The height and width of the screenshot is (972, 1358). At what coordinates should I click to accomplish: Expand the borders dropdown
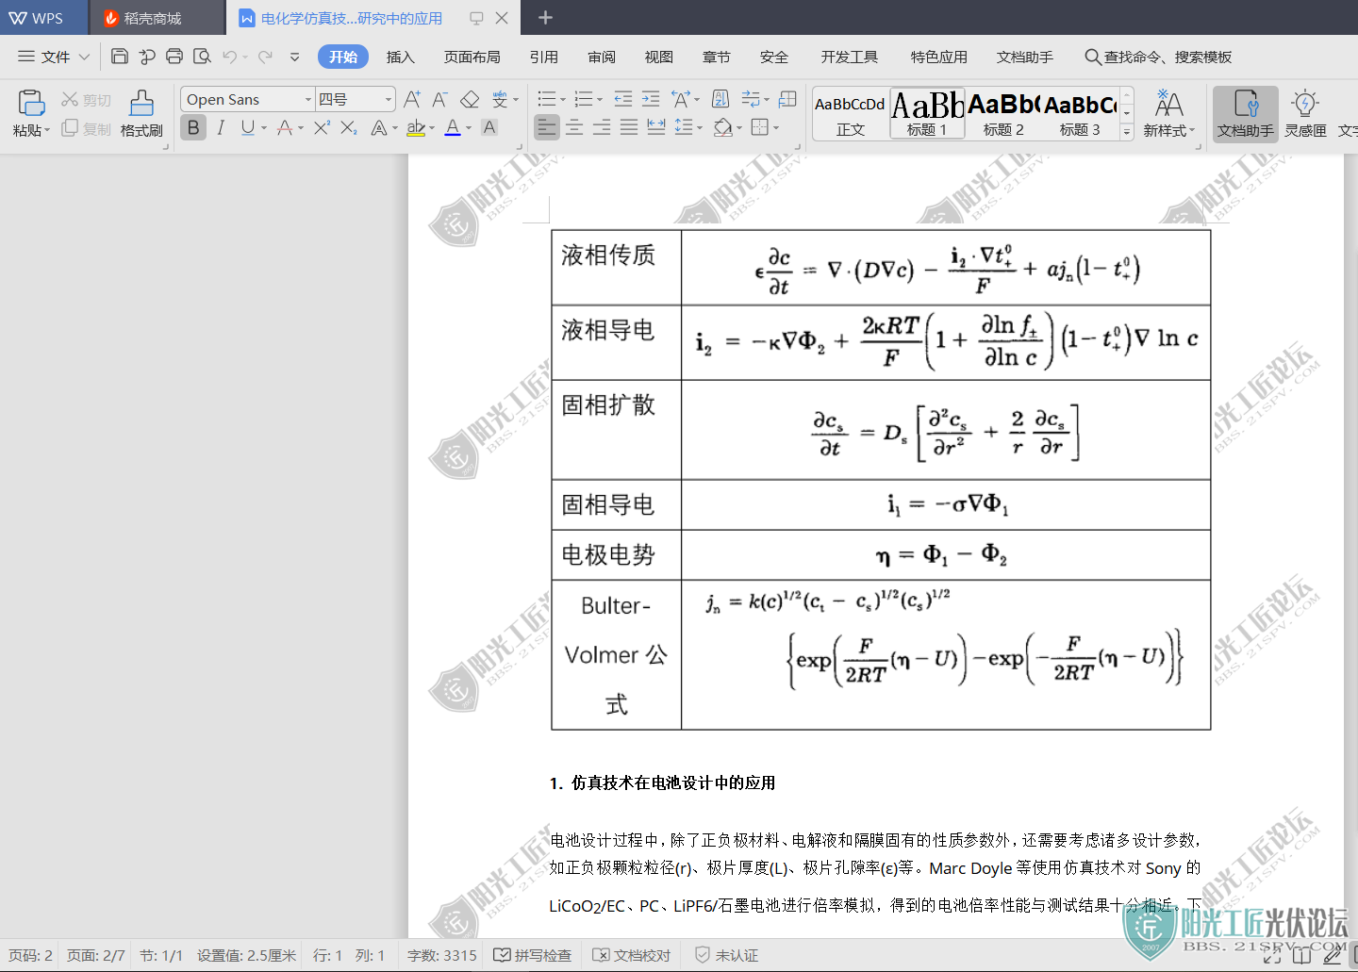click(x=776, y=128)
